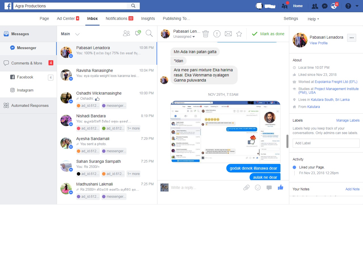Select Instagram in left sidebar
The width and height of the screenshot is (363, 275).
tap(28, 90)
